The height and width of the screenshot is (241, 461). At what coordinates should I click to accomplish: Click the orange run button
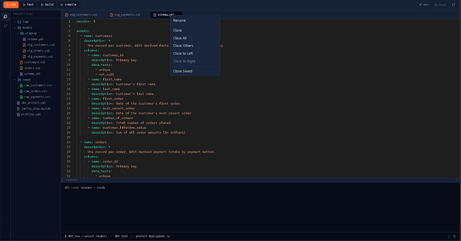point(11,5)
